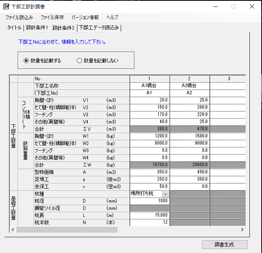
Task: Click the 下部工No cell showing A2
Action: (x=190, y=93)
